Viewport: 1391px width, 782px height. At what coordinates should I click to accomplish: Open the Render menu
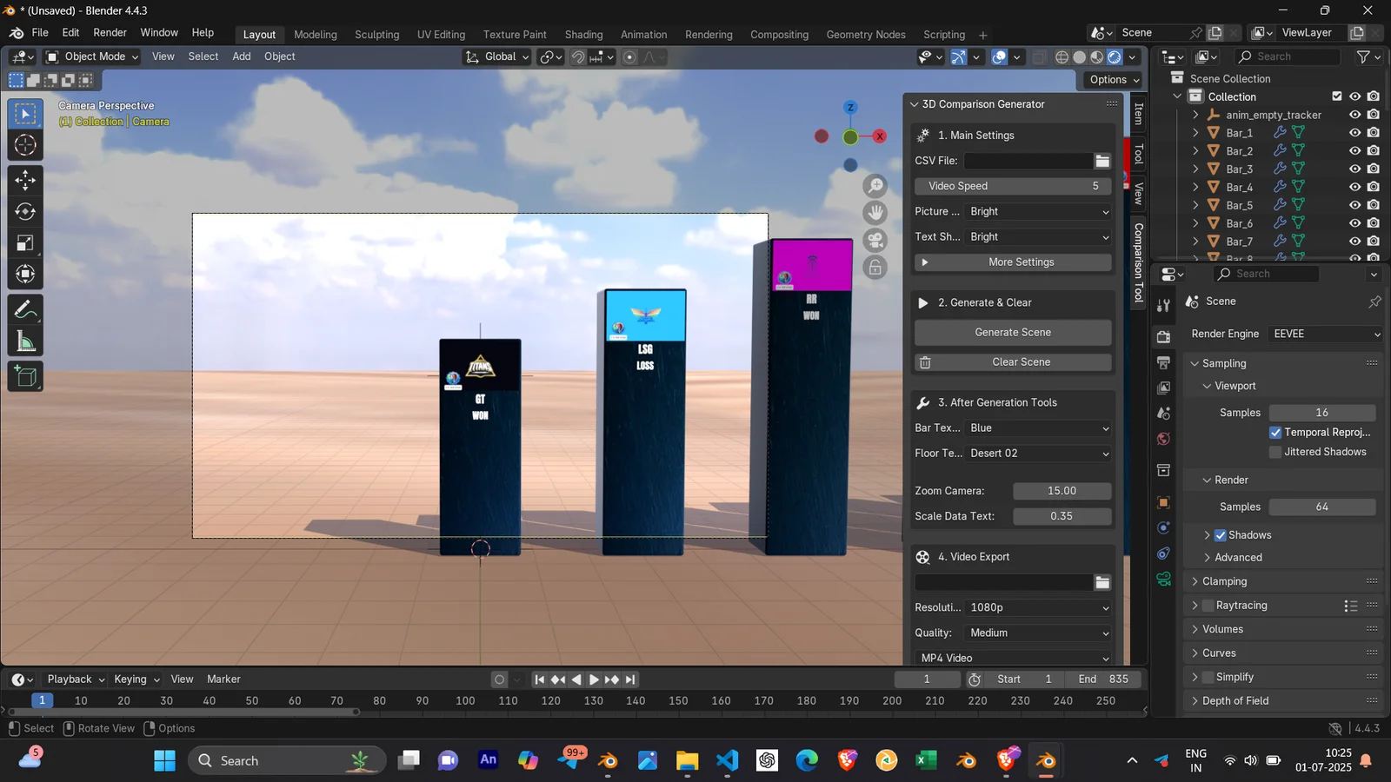(x=110, y=33)
